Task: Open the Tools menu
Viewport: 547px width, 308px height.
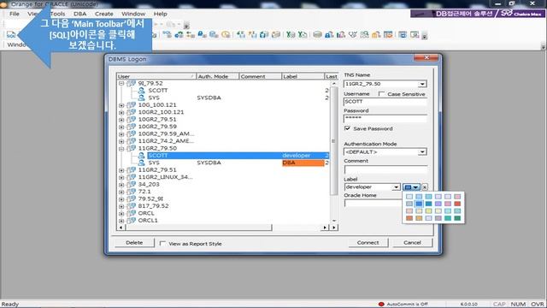Action: pyautogui.click(x=57, y=14)
